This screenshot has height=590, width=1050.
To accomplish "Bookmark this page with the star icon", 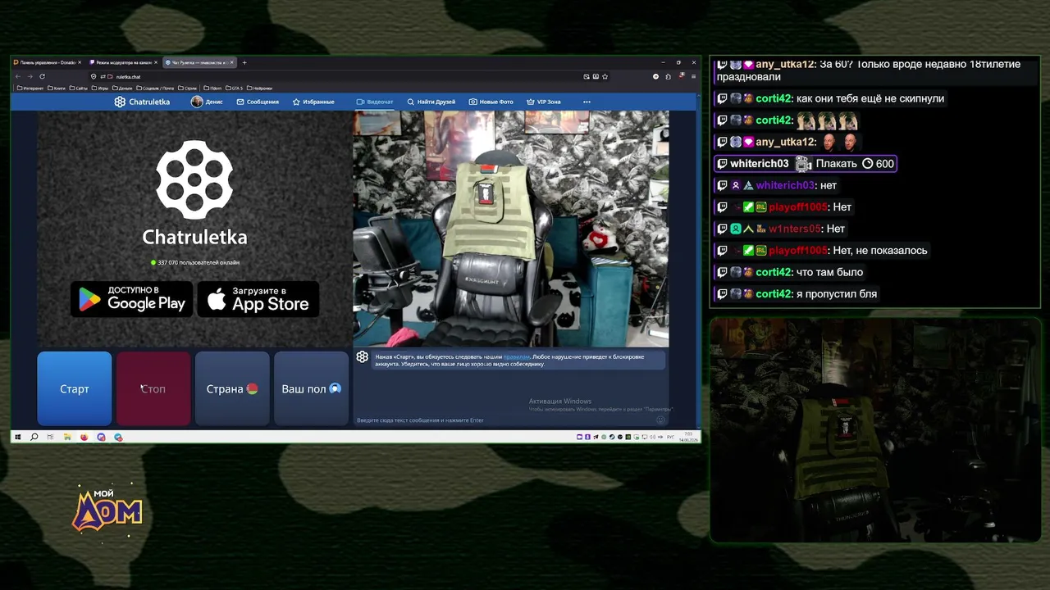I will (x=605, y=76).
